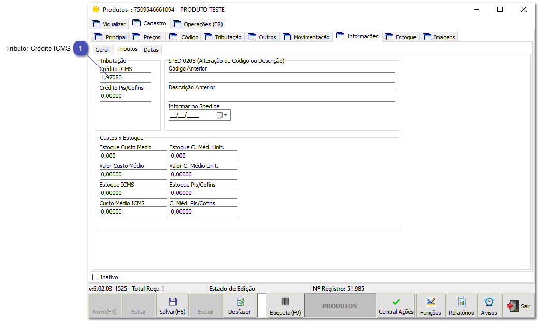This screenshot has width=540, height=323.
Task: Open Central Ações with the green checkmark
Action: pyautogui.click(x=396, y=306)
